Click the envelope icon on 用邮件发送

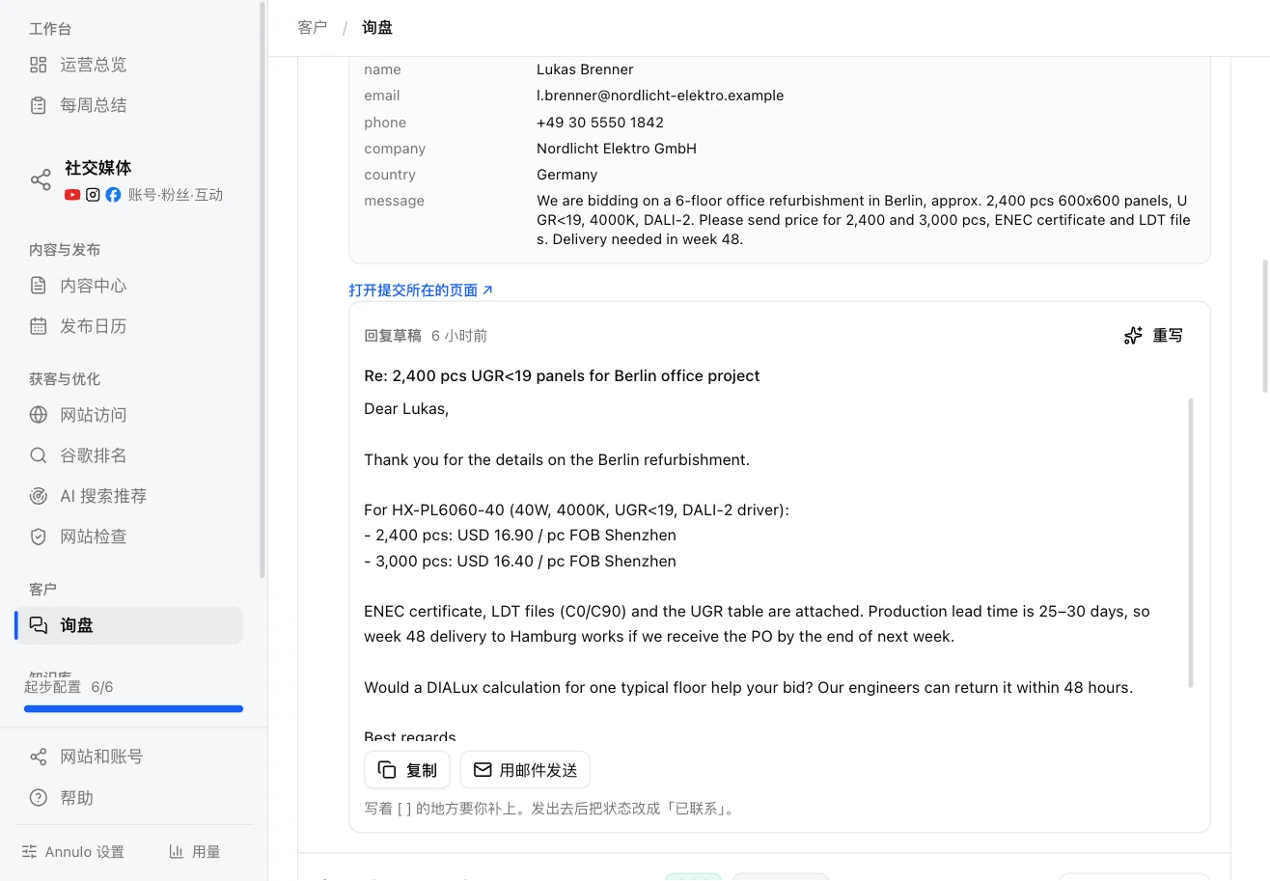(483, 770)
